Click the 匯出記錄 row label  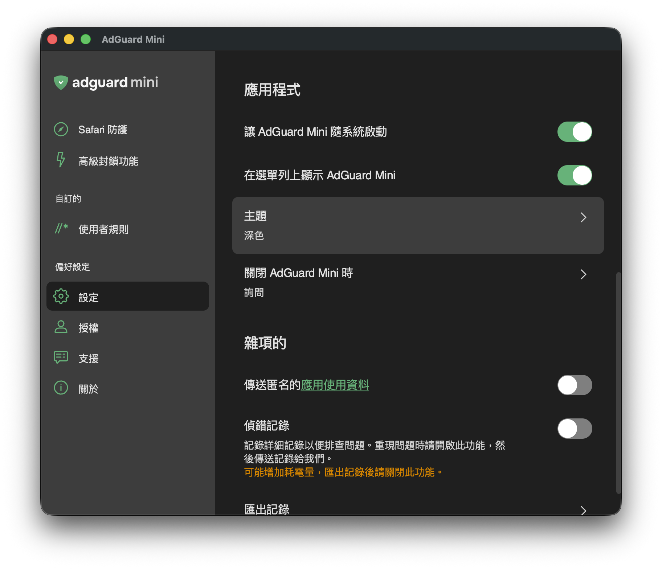coord(267,509)
